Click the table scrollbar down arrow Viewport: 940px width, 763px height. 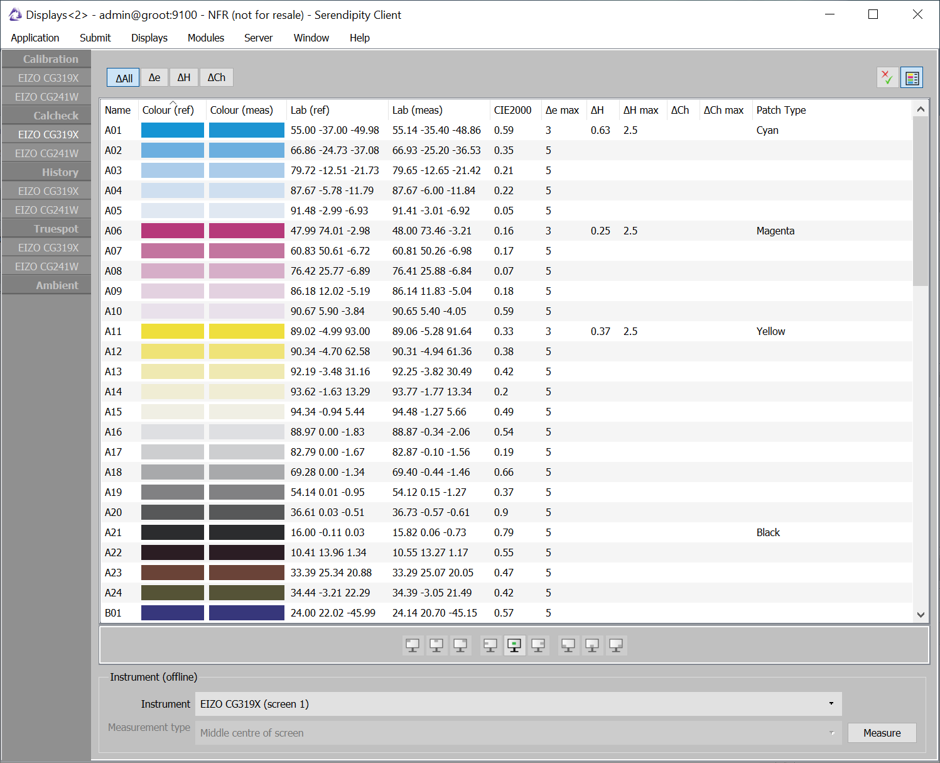(x=921, y=615)
